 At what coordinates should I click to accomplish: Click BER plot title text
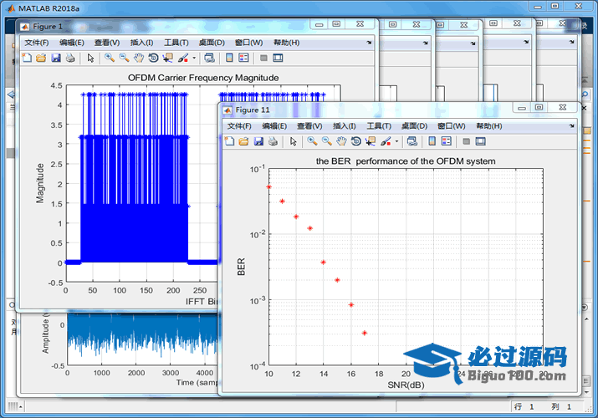pyautogui.click(x=406, y=161)
